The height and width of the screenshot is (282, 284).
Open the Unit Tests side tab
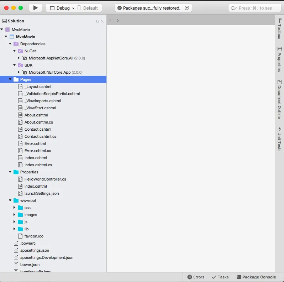[279, 139]
